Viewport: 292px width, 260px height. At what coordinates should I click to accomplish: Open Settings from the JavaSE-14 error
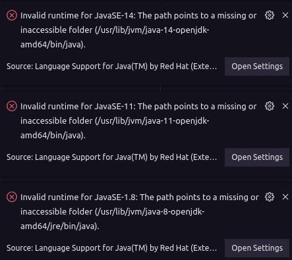257,66
